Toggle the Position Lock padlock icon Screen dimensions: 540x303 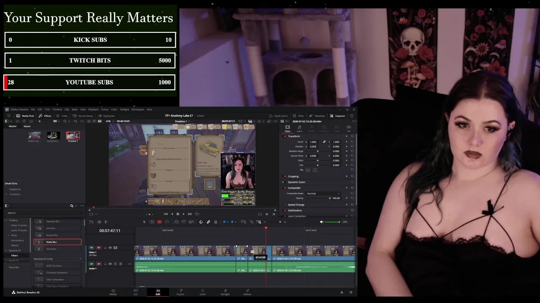click(x=216, y=222)
